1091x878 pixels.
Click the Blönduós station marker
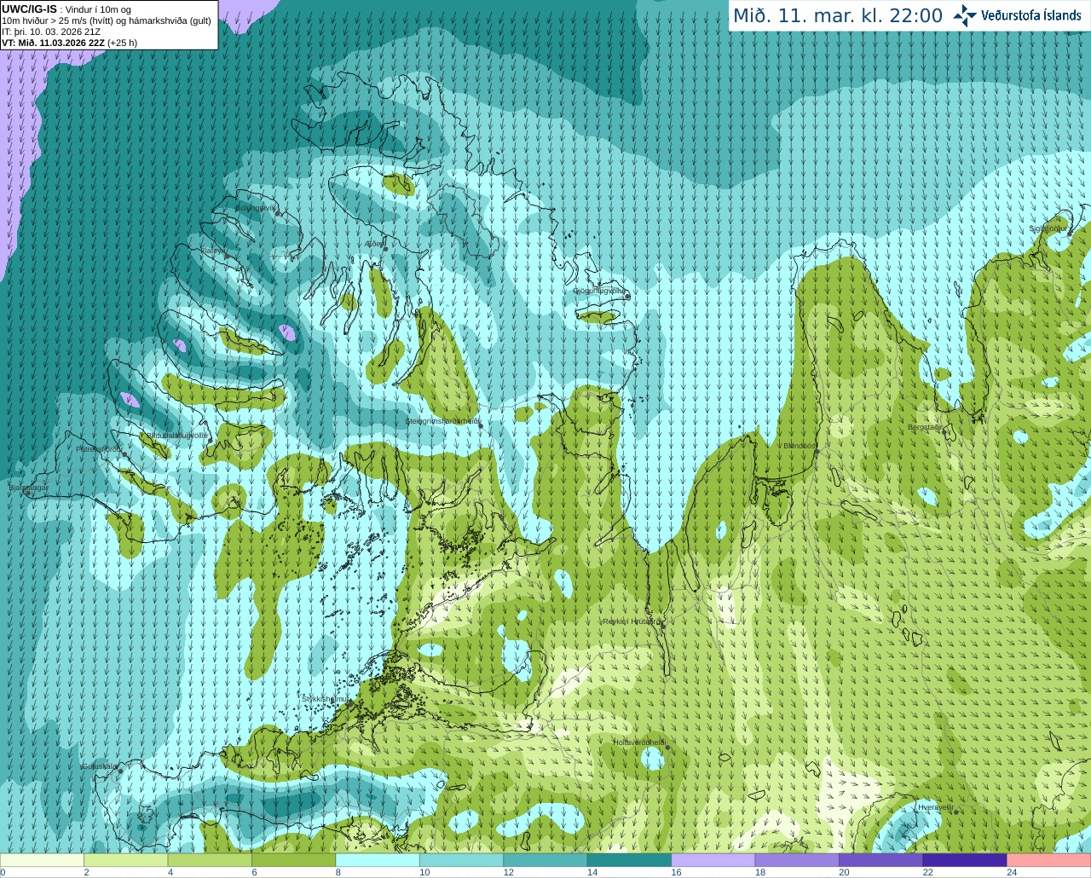817,452
